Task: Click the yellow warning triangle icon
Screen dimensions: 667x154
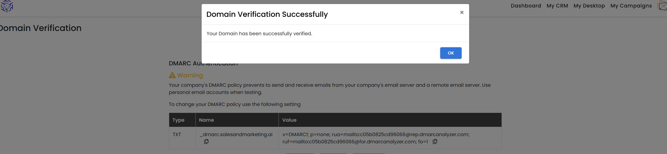Action: pos(172,75)
